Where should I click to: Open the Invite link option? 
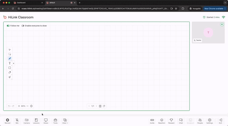[152, 121]
